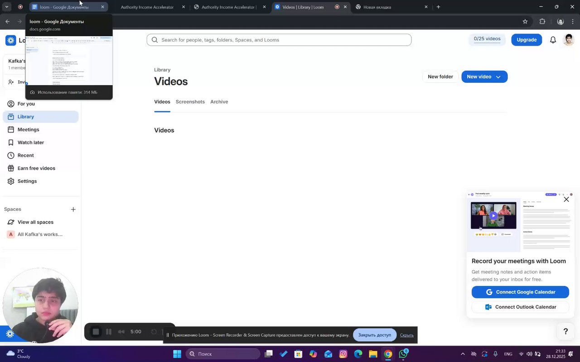Click the Loom logo icon
580x362 pixels.
click(10, 40)
